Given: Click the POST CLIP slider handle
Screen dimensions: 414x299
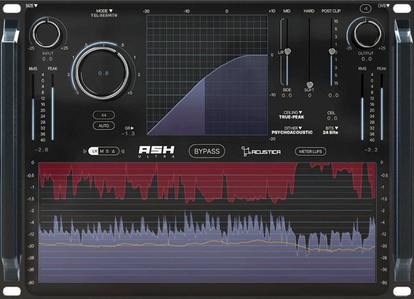Looking at the screenshot, I should pyautogui.click(x=332, y=51).
